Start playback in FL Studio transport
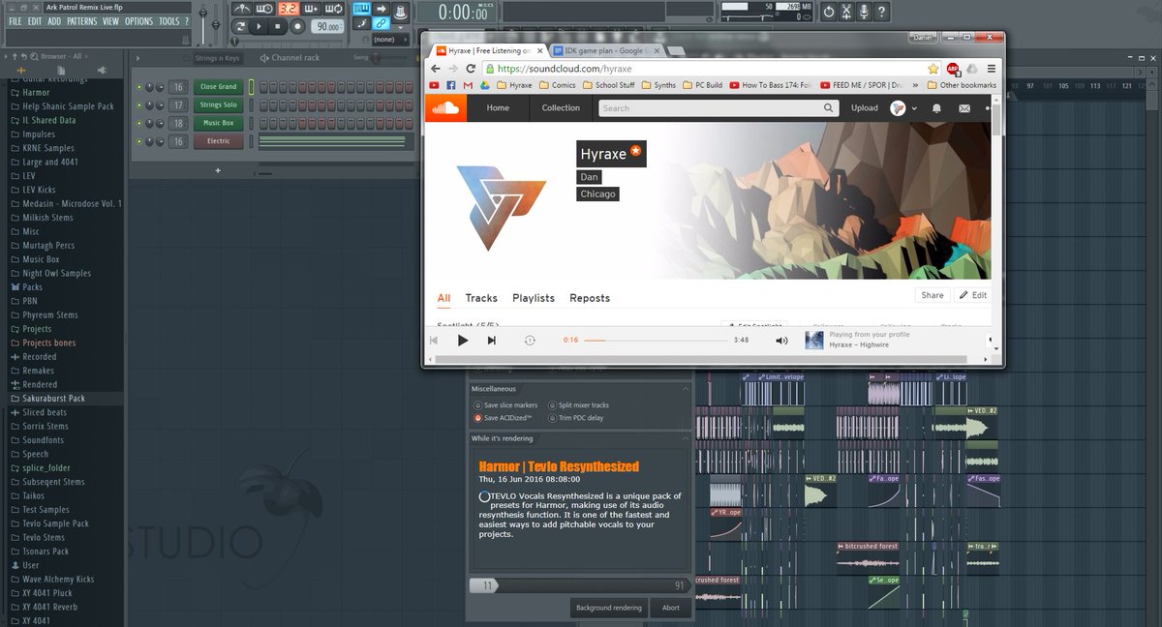The image size is (1162, 627). [x=259, y=26]
